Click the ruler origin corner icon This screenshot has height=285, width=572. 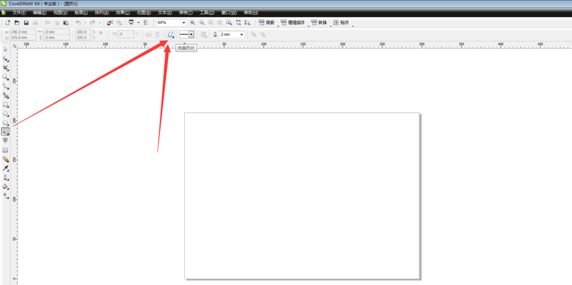pos(15,46)
